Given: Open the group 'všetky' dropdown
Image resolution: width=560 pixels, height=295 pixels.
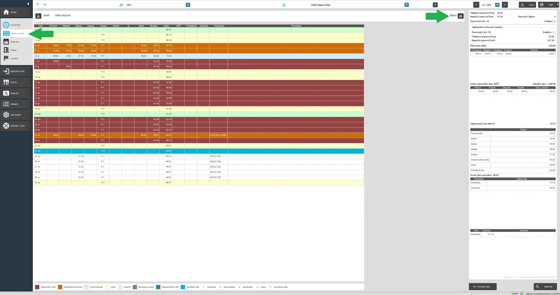Looking at the screenshot, I should [188, 5].
